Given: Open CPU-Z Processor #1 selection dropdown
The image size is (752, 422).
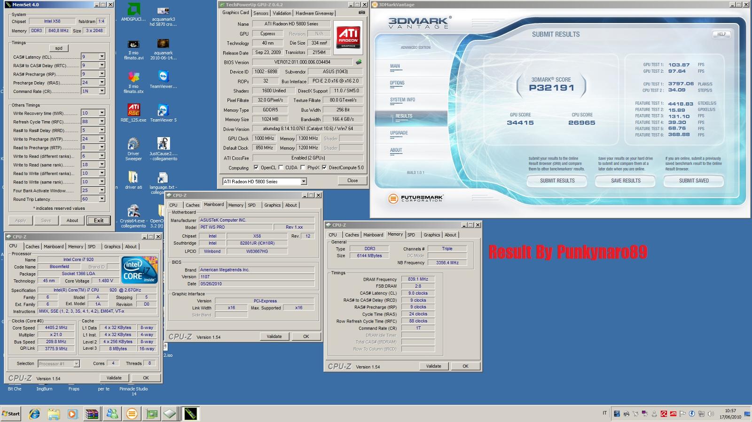Looking at the screenshot, I should tap(76, 364).
